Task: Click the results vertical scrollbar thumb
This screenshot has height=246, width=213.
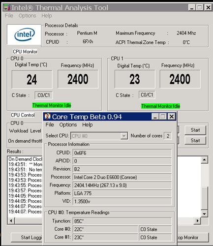Action: [x=204, y=198]
